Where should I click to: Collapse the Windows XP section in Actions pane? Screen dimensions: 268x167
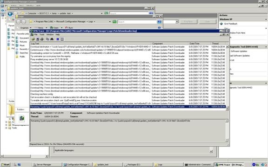(266, 19)
